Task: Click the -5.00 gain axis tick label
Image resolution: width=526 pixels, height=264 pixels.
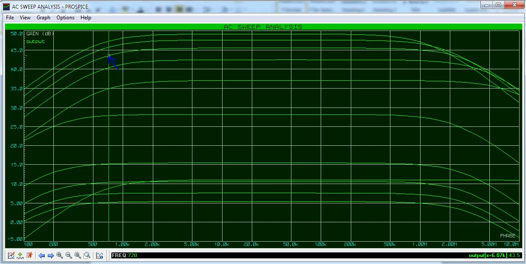Action: (x=15, y=239)
